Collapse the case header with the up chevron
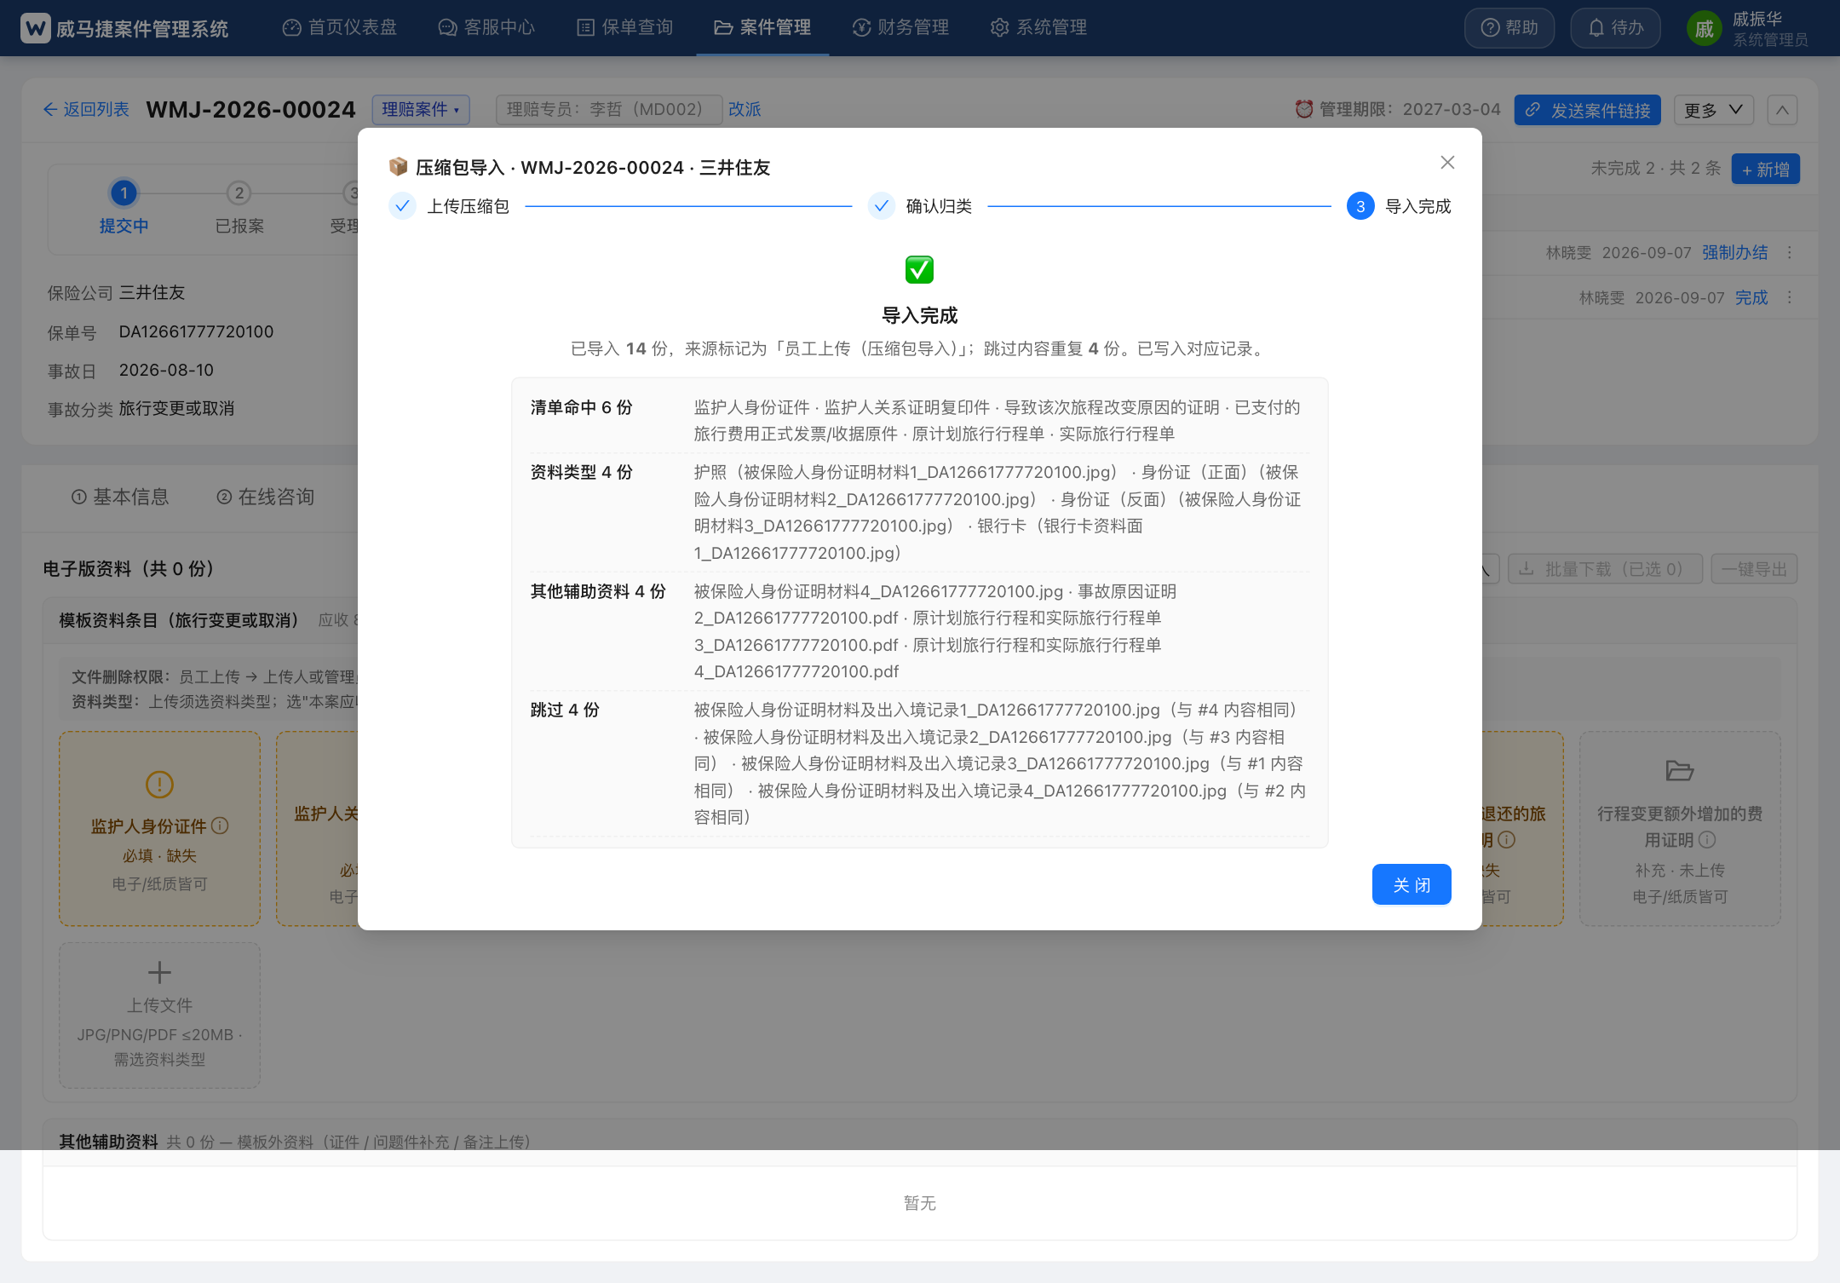The height and width of the screenshot is (1283, 1840). click(x=1782, y=110)
